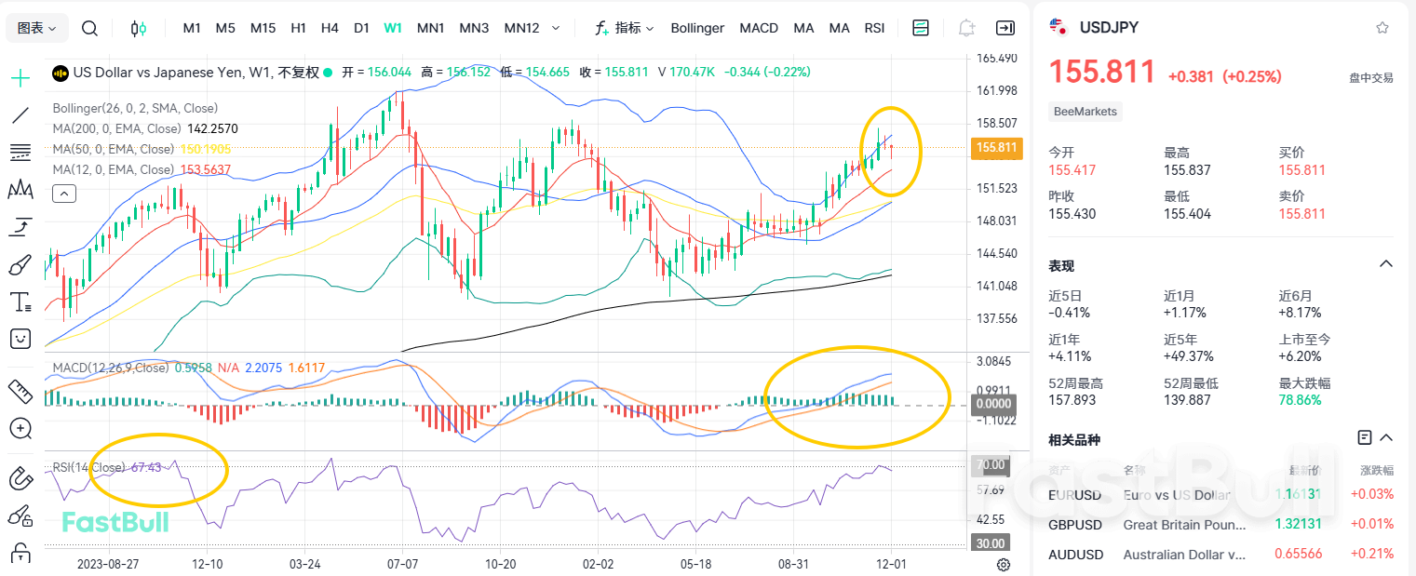This screenshot has height=576, width=1416.
Task: Click the orange 155.811 price axis label
Action: [x=996, y=147]
